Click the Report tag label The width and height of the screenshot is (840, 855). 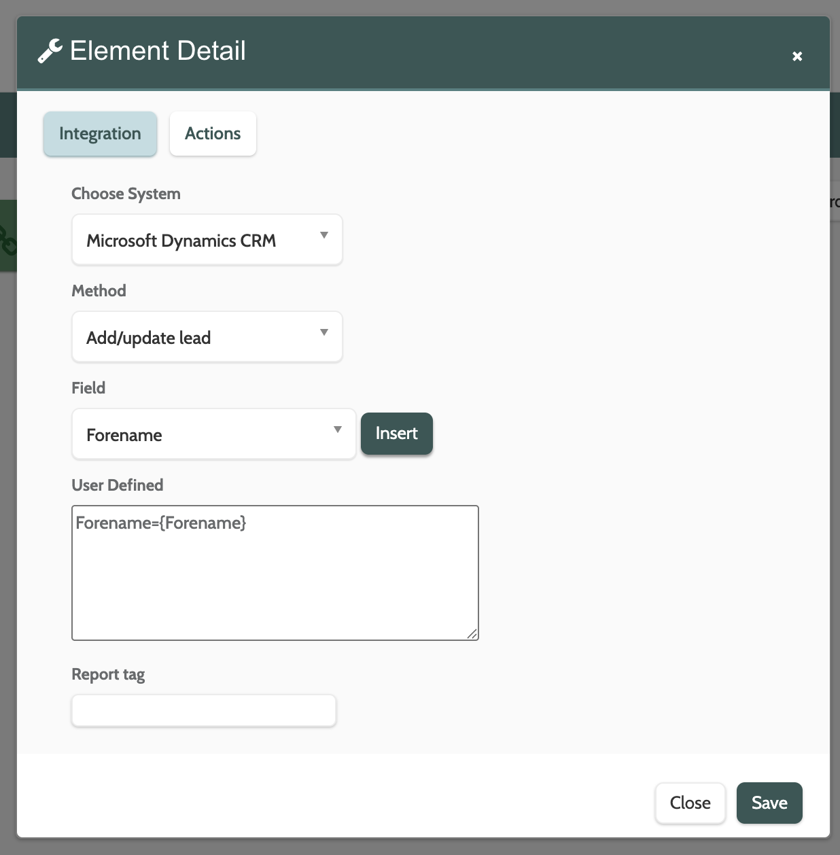108,674
